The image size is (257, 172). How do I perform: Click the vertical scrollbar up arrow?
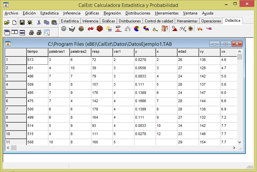pos(239,51)
